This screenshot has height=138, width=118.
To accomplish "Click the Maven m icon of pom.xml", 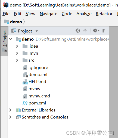I will 25,103.
